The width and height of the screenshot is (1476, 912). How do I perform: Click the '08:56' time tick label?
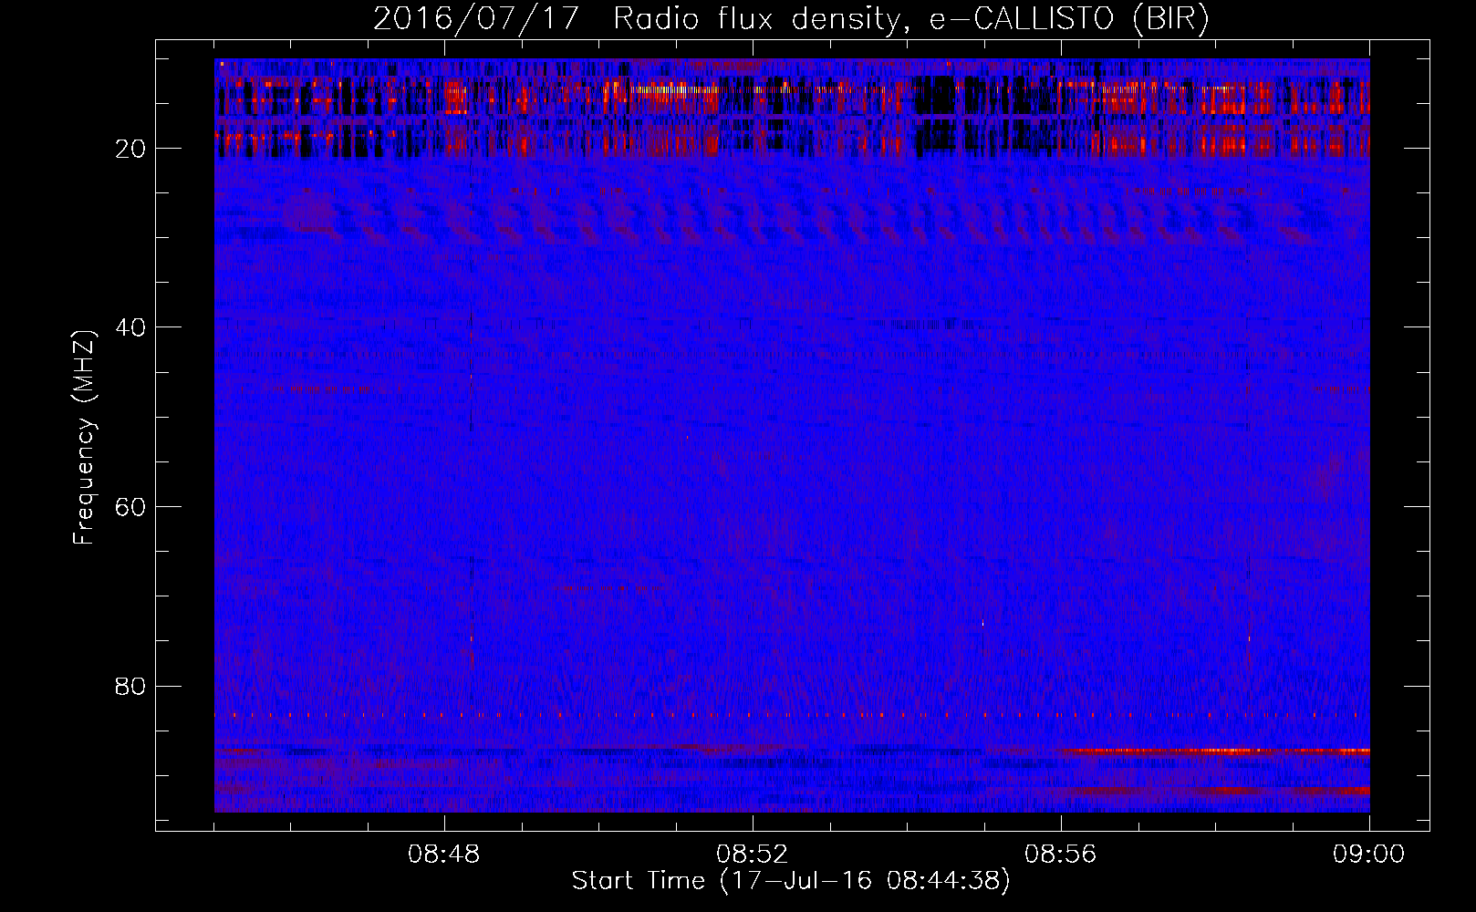pyautogui.click(x=1061, y=855)
